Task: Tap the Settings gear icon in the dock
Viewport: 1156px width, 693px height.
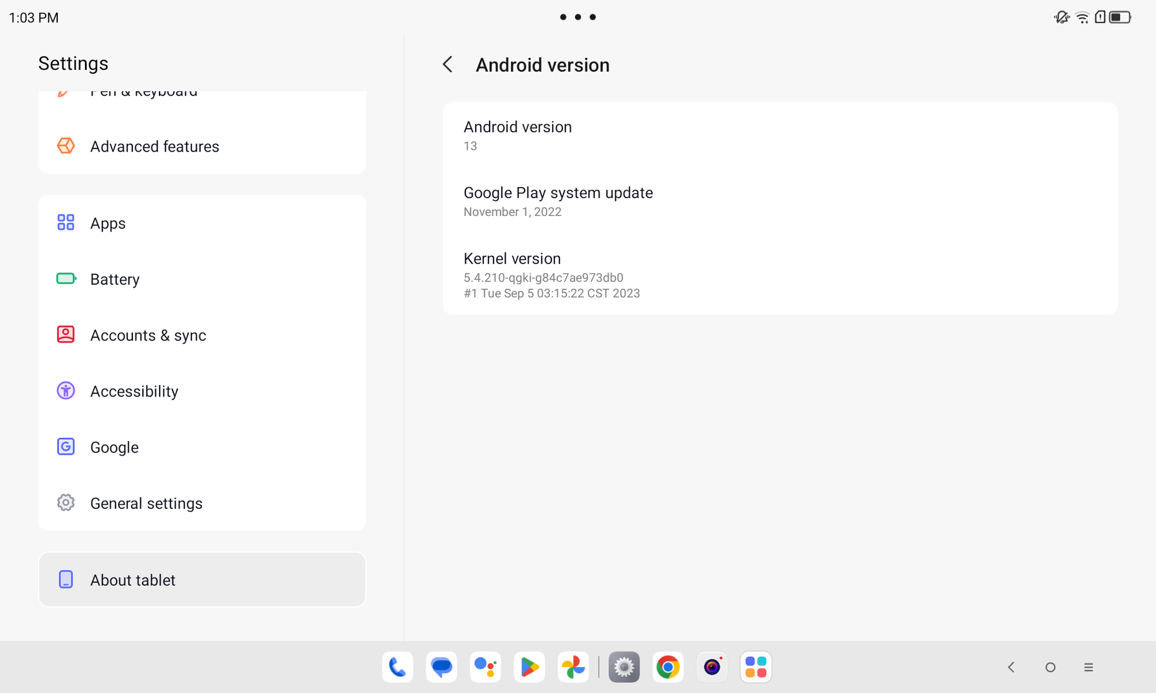Action: point(624,667)
